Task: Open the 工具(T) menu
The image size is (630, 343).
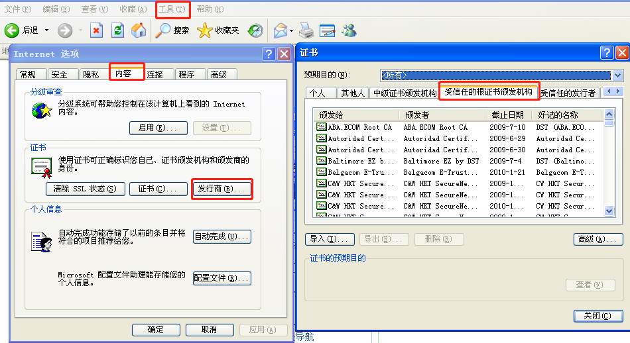Action: pyautogui.click(x=172, y=9)
